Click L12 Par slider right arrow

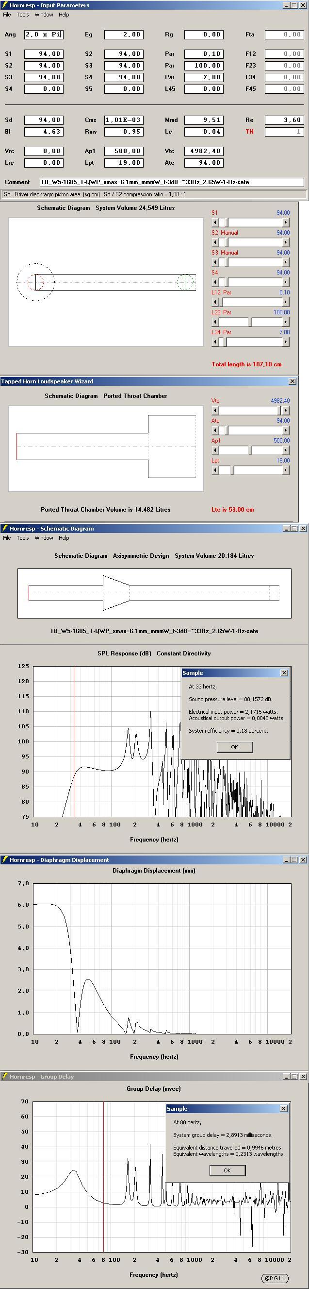click(286, 302)
